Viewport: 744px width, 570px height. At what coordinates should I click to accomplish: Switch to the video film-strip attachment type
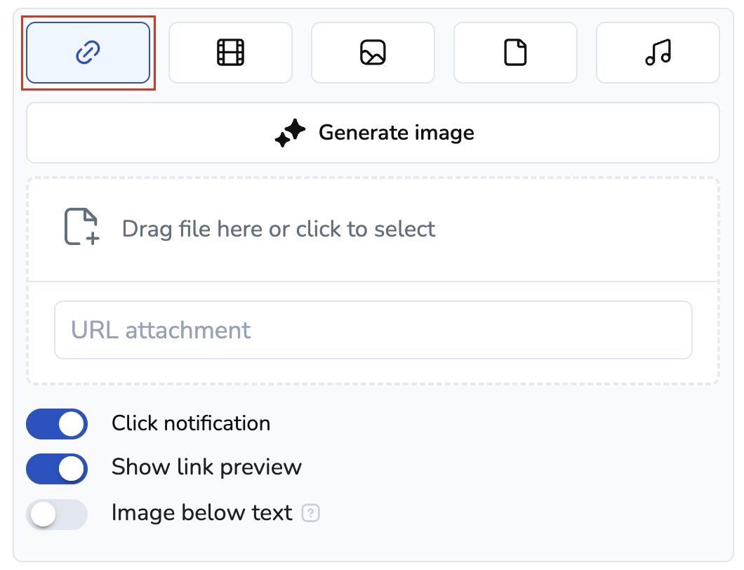(230, 53)
